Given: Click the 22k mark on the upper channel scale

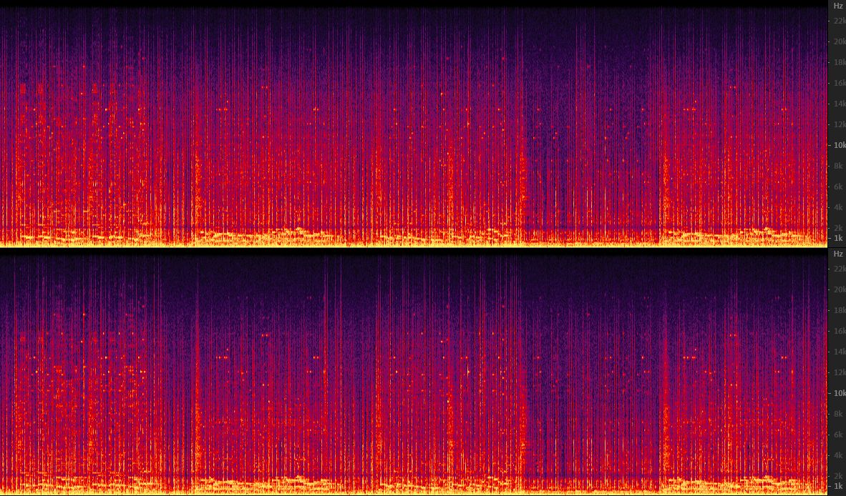Looking at the screenshot, I should tap(839, 21).
